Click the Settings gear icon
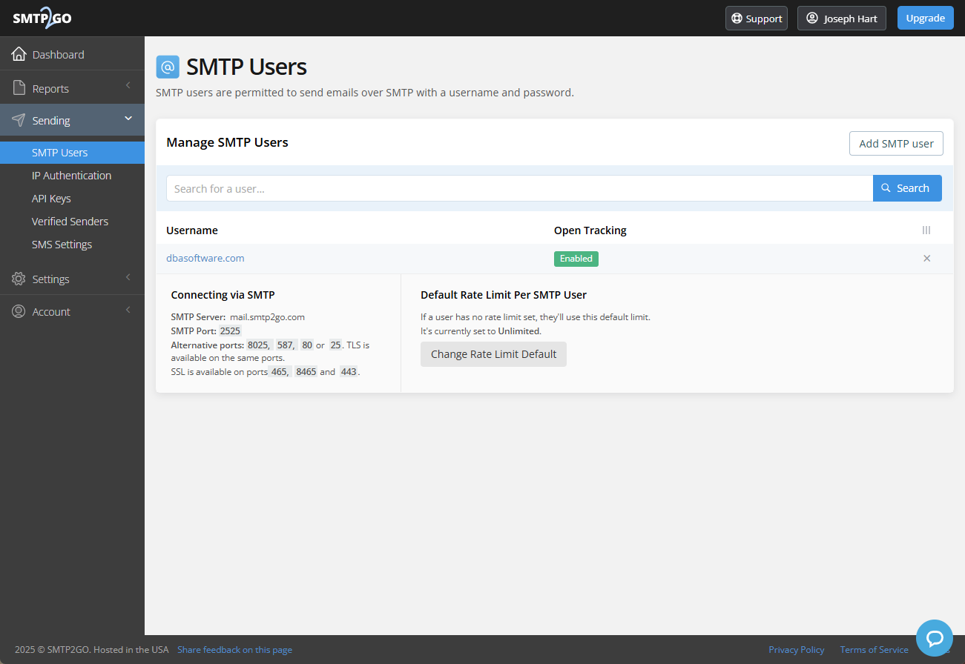Screen dimensions: 965x664 click(19, 279)
